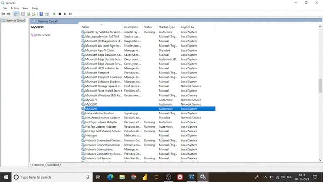323x182 pixels.
Task: Open the notification center icon
Action: 315,177
